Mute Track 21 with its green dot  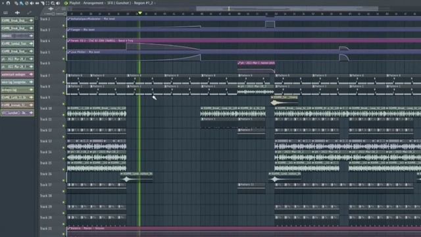click(x=64, y=234)
